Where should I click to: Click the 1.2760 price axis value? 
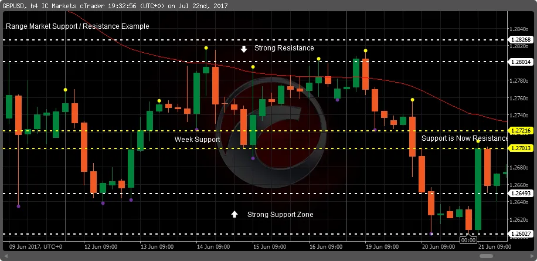519,99
